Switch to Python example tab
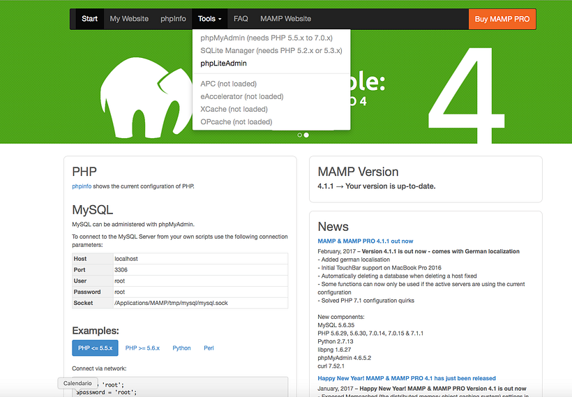Image resolution: width=572 pixels, height=397 pixels. [181, 348]
